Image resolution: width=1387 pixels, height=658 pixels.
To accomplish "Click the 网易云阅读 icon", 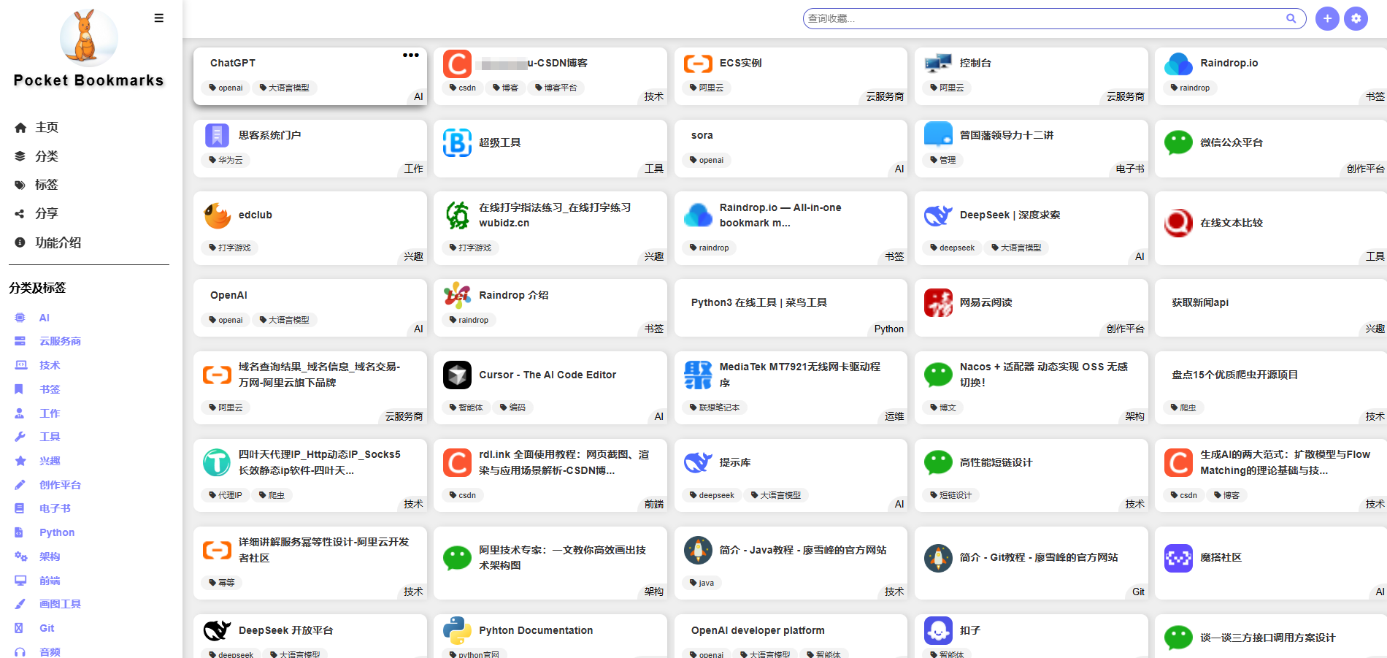I will (938, 302).
